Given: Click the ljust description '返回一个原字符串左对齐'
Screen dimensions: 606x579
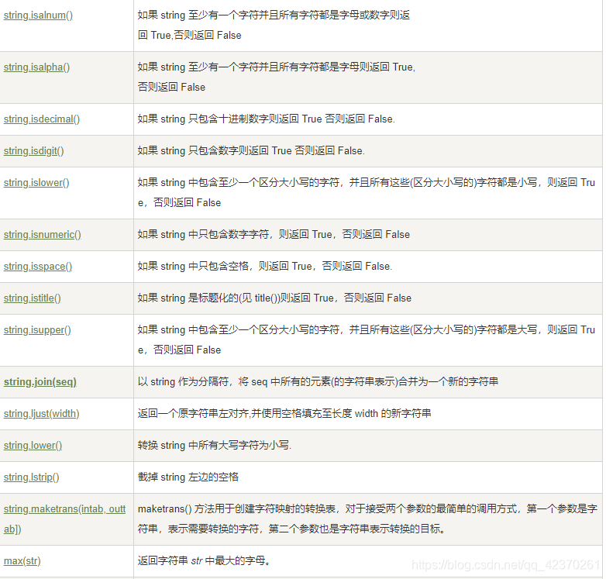Looking at the screenshot, I should [284, 414].
